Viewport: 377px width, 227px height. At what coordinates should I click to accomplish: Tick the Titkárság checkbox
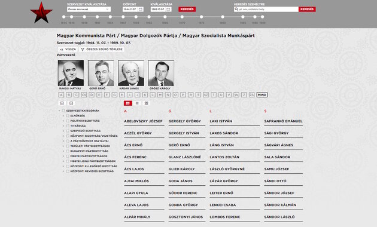[68, 125]
